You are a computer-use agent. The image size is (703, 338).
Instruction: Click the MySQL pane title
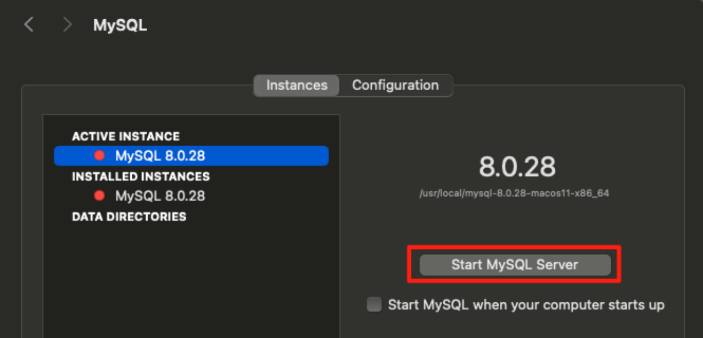click(120, 25)
